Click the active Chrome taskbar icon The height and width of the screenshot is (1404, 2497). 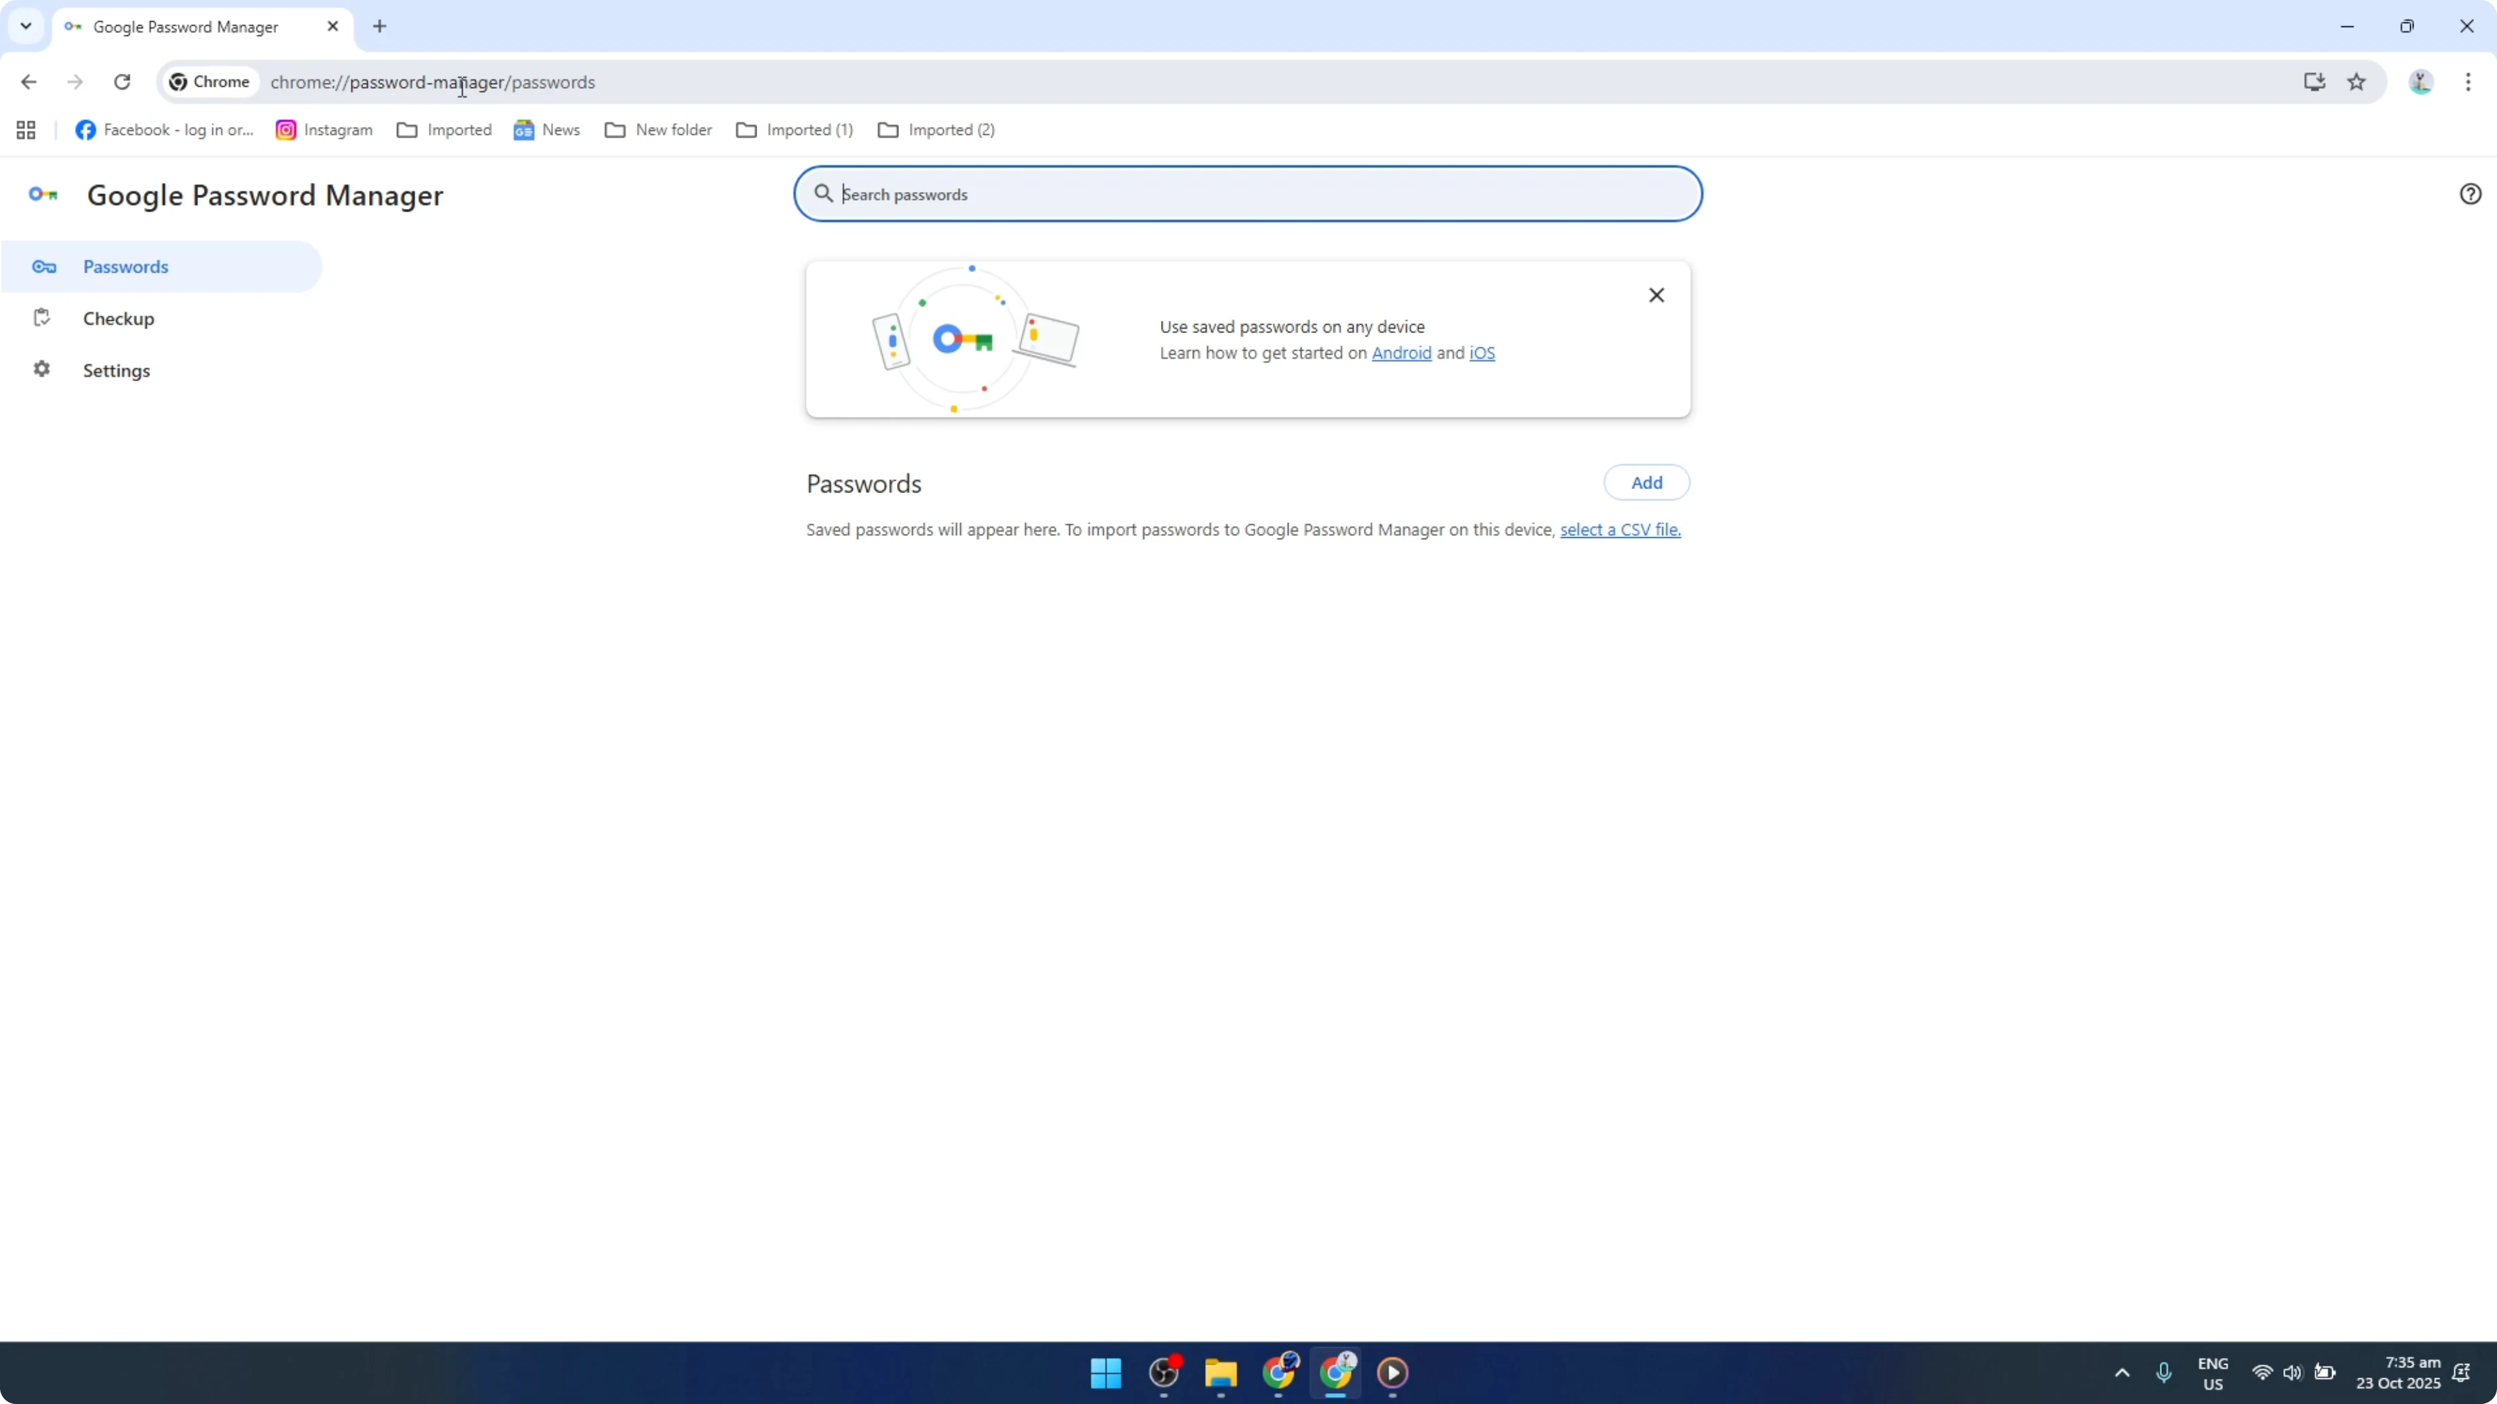point(1336,1372)
